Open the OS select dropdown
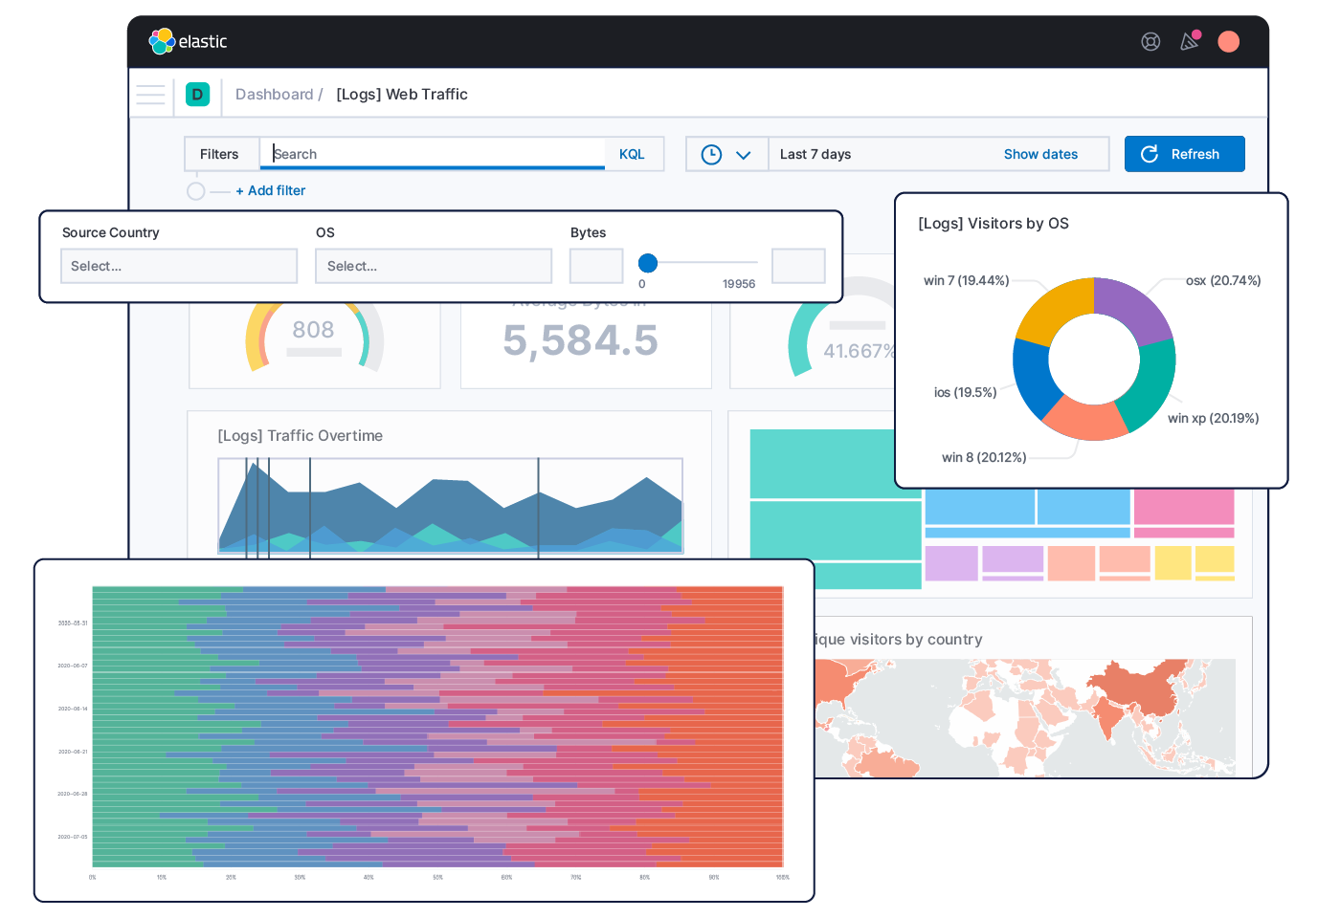The image size is (1340, 918). click(434, 266)
